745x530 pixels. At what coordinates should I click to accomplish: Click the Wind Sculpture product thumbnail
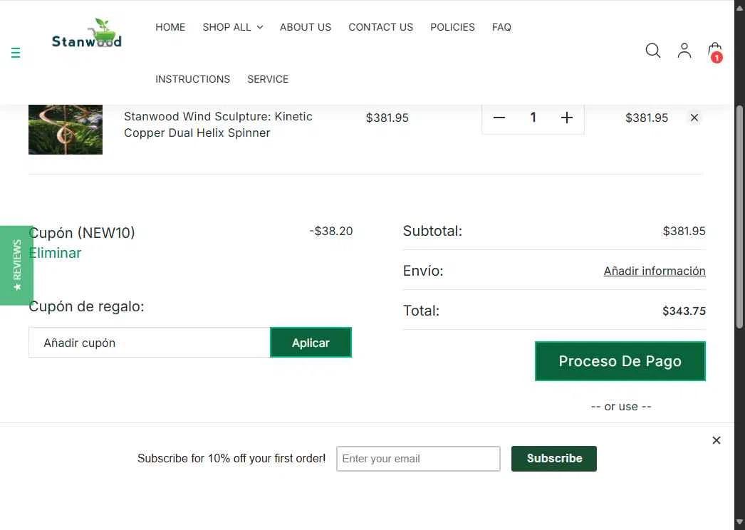click(66, 129)
